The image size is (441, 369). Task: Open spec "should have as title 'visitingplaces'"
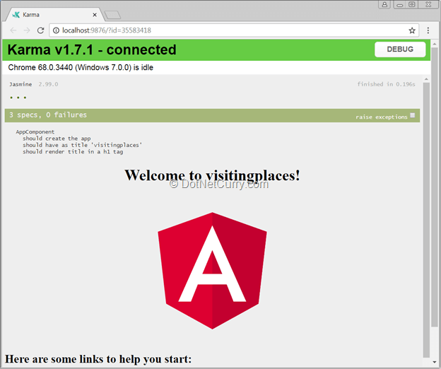coord(82,145)
